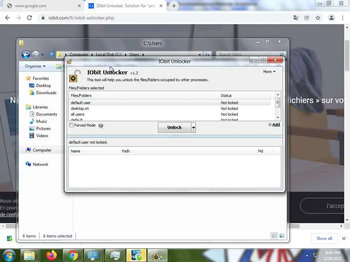350x262 pixels.
Task: Click the Back arrow in Explorer window
Action: pyautogui.click(x=26, y=55)
